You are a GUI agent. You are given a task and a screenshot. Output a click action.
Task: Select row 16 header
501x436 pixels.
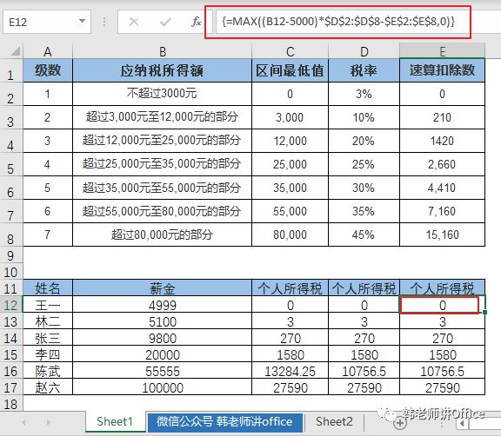click(10, 371)
